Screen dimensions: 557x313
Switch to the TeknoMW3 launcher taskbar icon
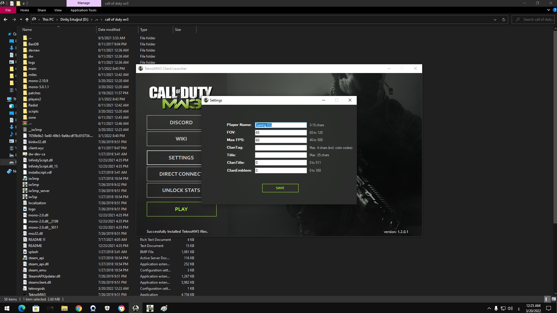click(136, 308)
